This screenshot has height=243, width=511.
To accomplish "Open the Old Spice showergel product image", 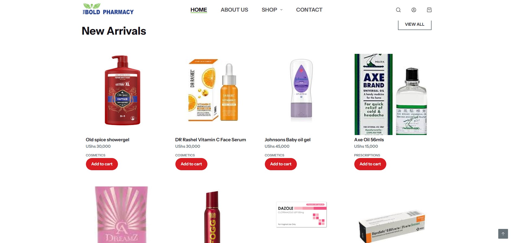I will pyautogui.click(x=123, y=91).
